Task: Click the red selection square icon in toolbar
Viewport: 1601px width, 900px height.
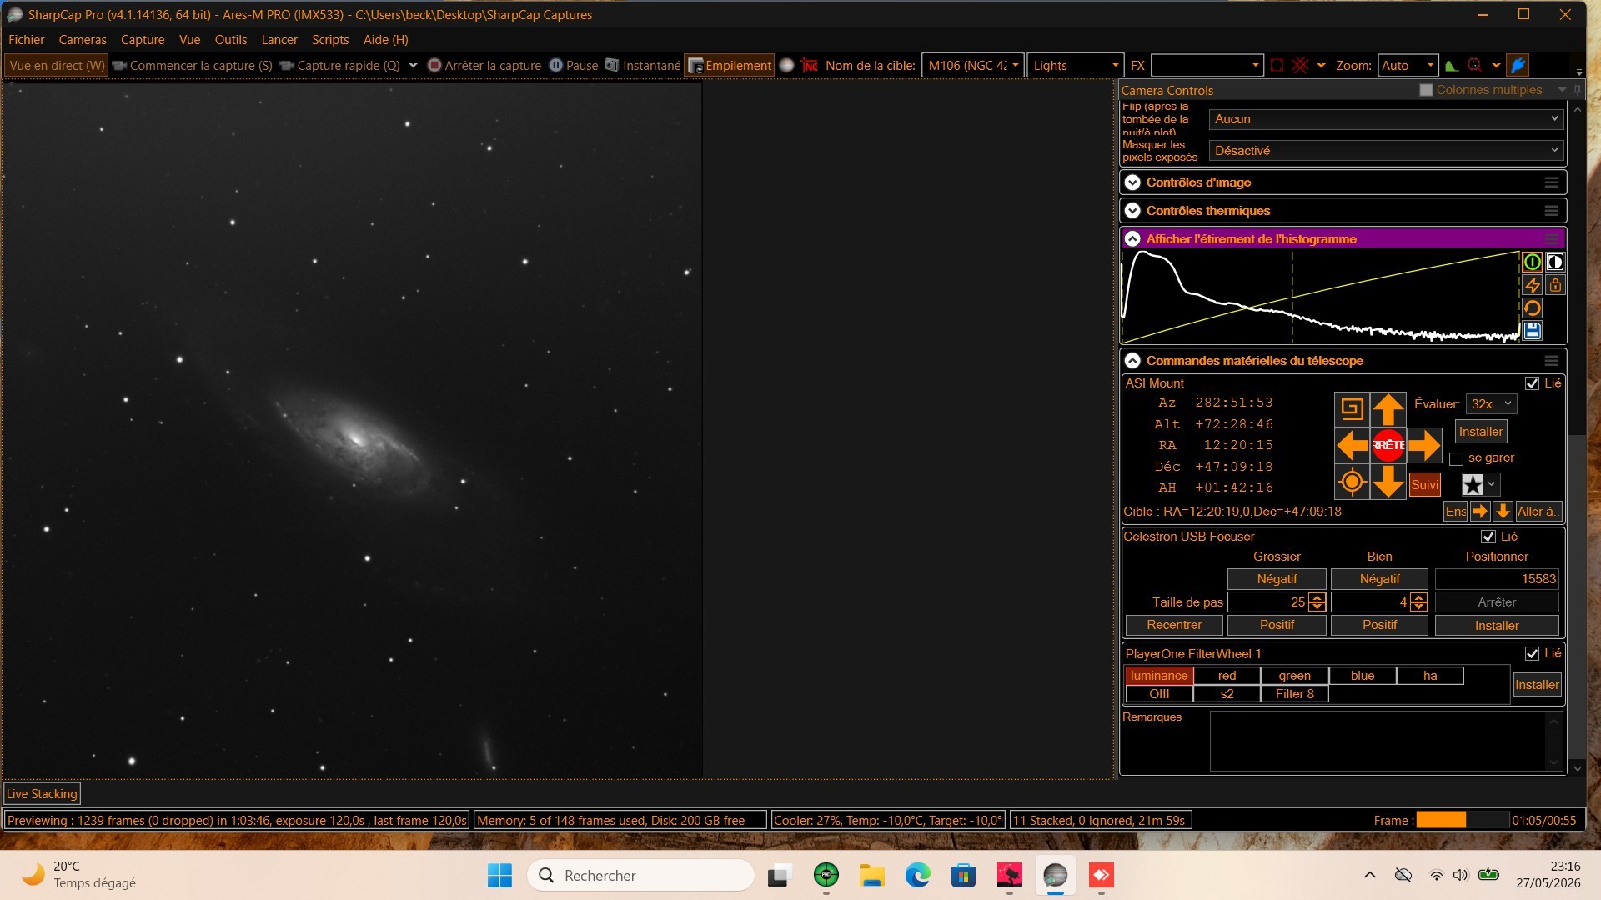Action: (x=1277, y=65)
